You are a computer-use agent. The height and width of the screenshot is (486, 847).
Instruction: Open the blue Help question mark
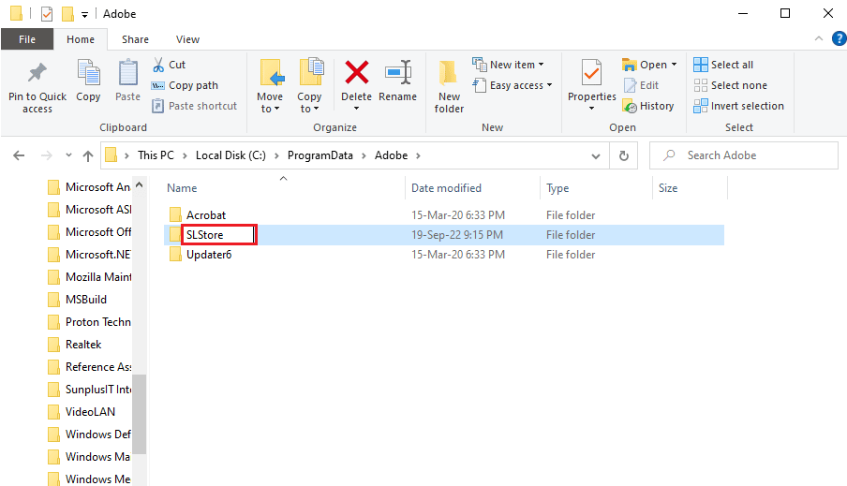point(839,39)
